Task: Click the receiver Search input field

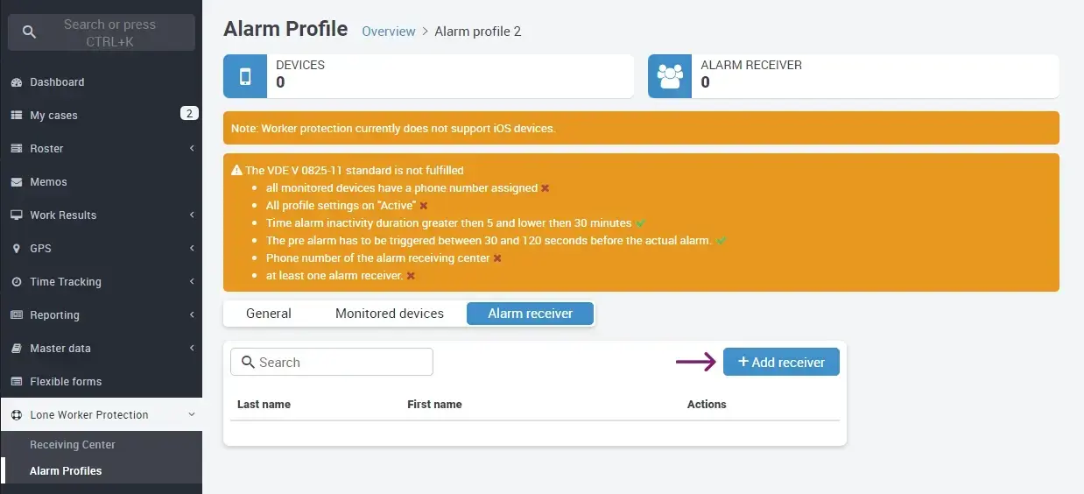Action: tap(332, 363)
